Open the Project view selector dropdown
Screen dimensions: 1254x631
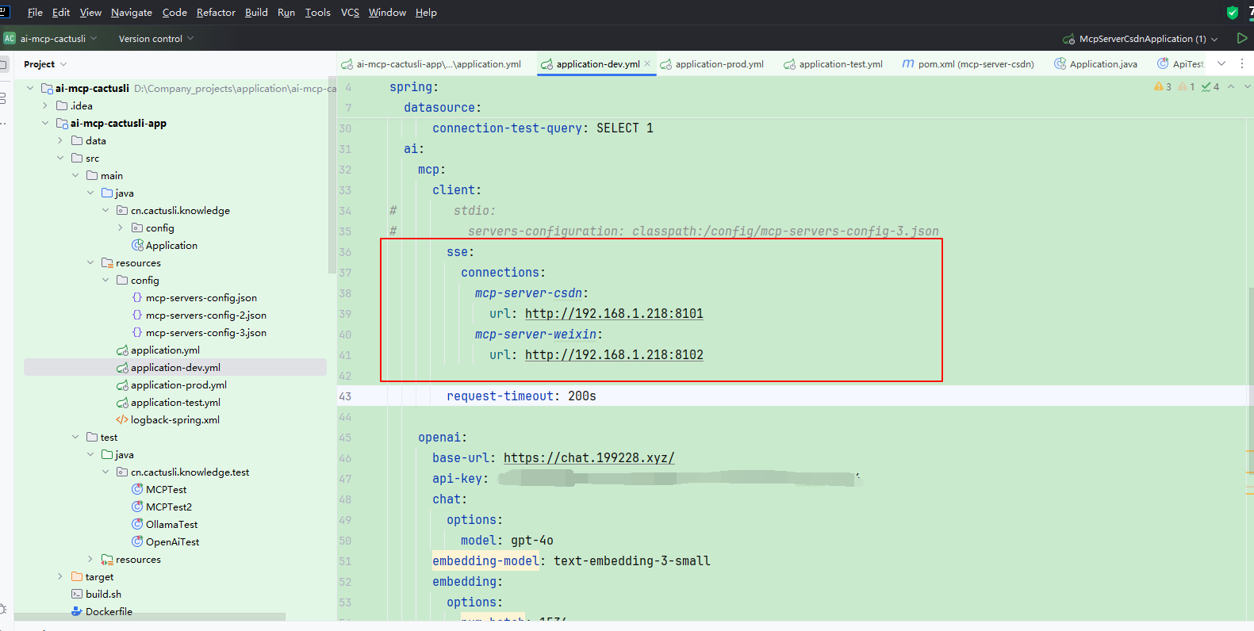(x=45, y=64)
